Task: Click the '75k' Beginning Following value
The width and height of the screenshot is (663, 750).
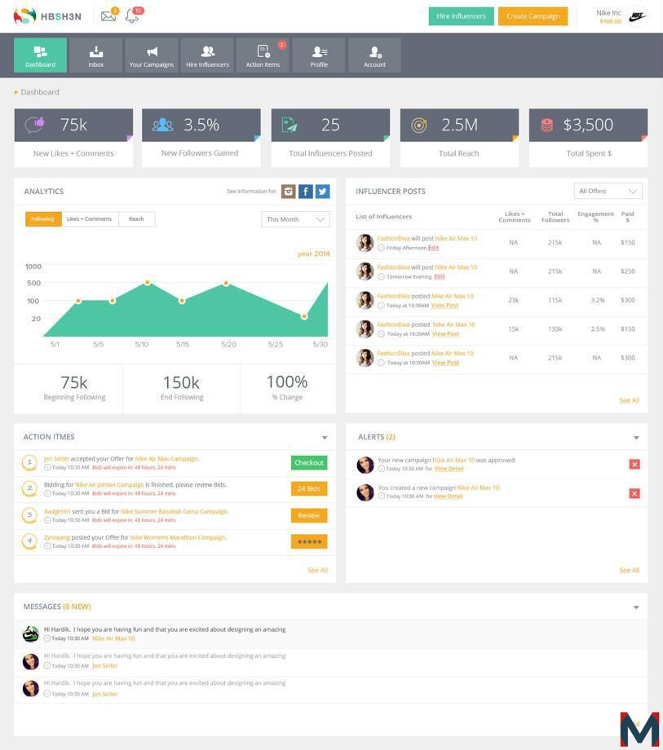Action: pos(74,382)
